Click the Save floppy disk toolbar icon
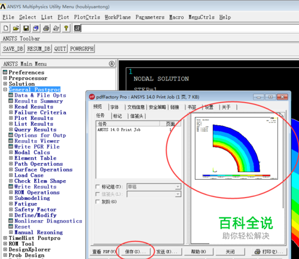This screenshot has width=299, height=259. click(26, 28)
